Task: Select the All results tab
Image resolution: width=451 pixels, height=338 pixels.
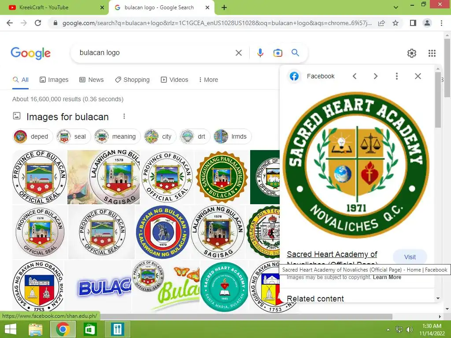Action: tap(20, 80)
